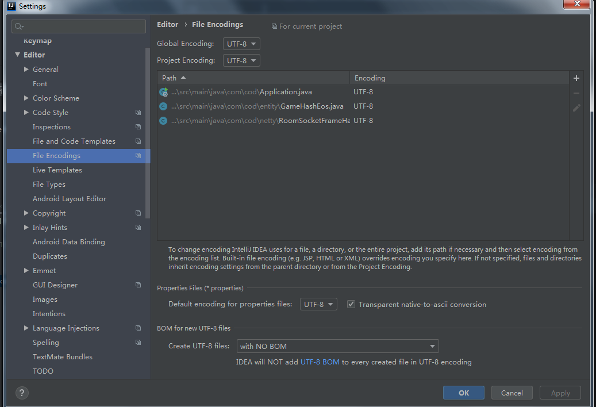
Task: Expand the Color Scheme node
Action: click(26, 98)
